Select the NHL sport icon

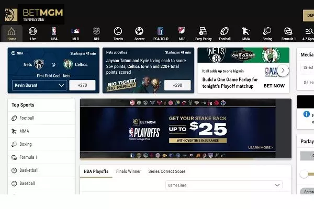click(97, 34)
